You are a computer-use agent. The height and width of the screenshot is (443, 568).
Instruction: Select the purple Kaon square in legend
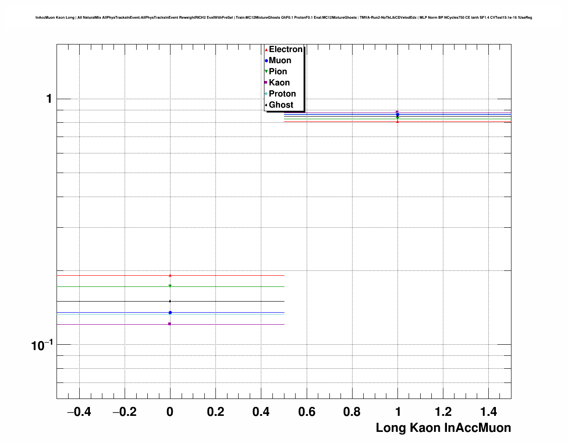tap(266, 83)
